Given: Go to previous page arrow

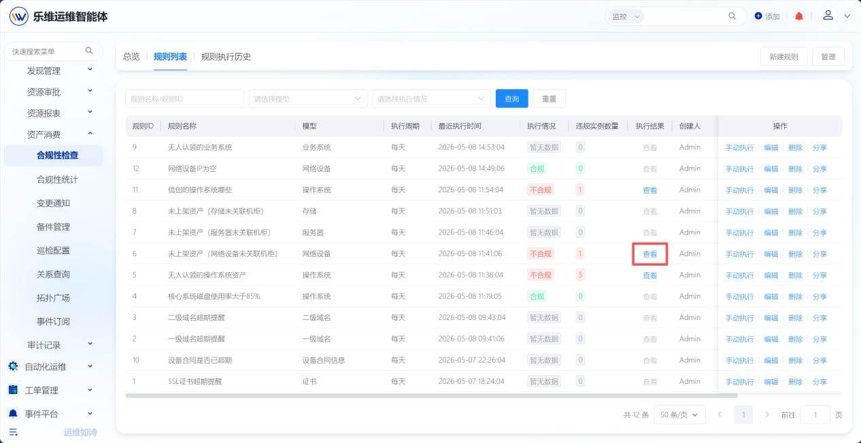Looking at the screenshot, I should tap(720, 414).
